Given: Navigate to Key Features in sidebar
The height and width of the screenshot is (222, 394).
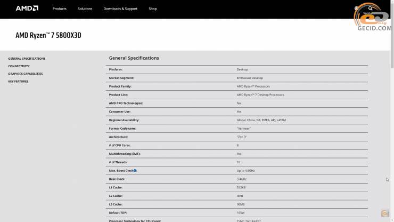Looking at the screenshot, I should tap(18, 81).
